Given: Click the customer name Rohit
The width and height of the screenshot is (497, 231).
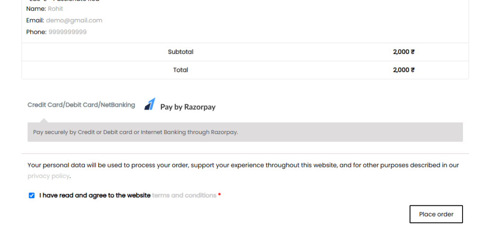Looking at the screenshot, I should click(55, 9).
